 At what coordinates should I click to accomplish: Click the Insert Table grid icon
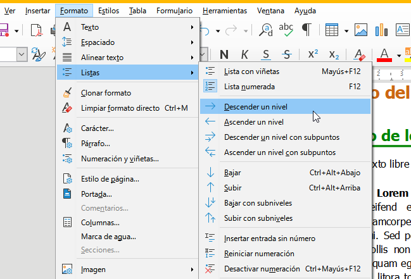331,30
